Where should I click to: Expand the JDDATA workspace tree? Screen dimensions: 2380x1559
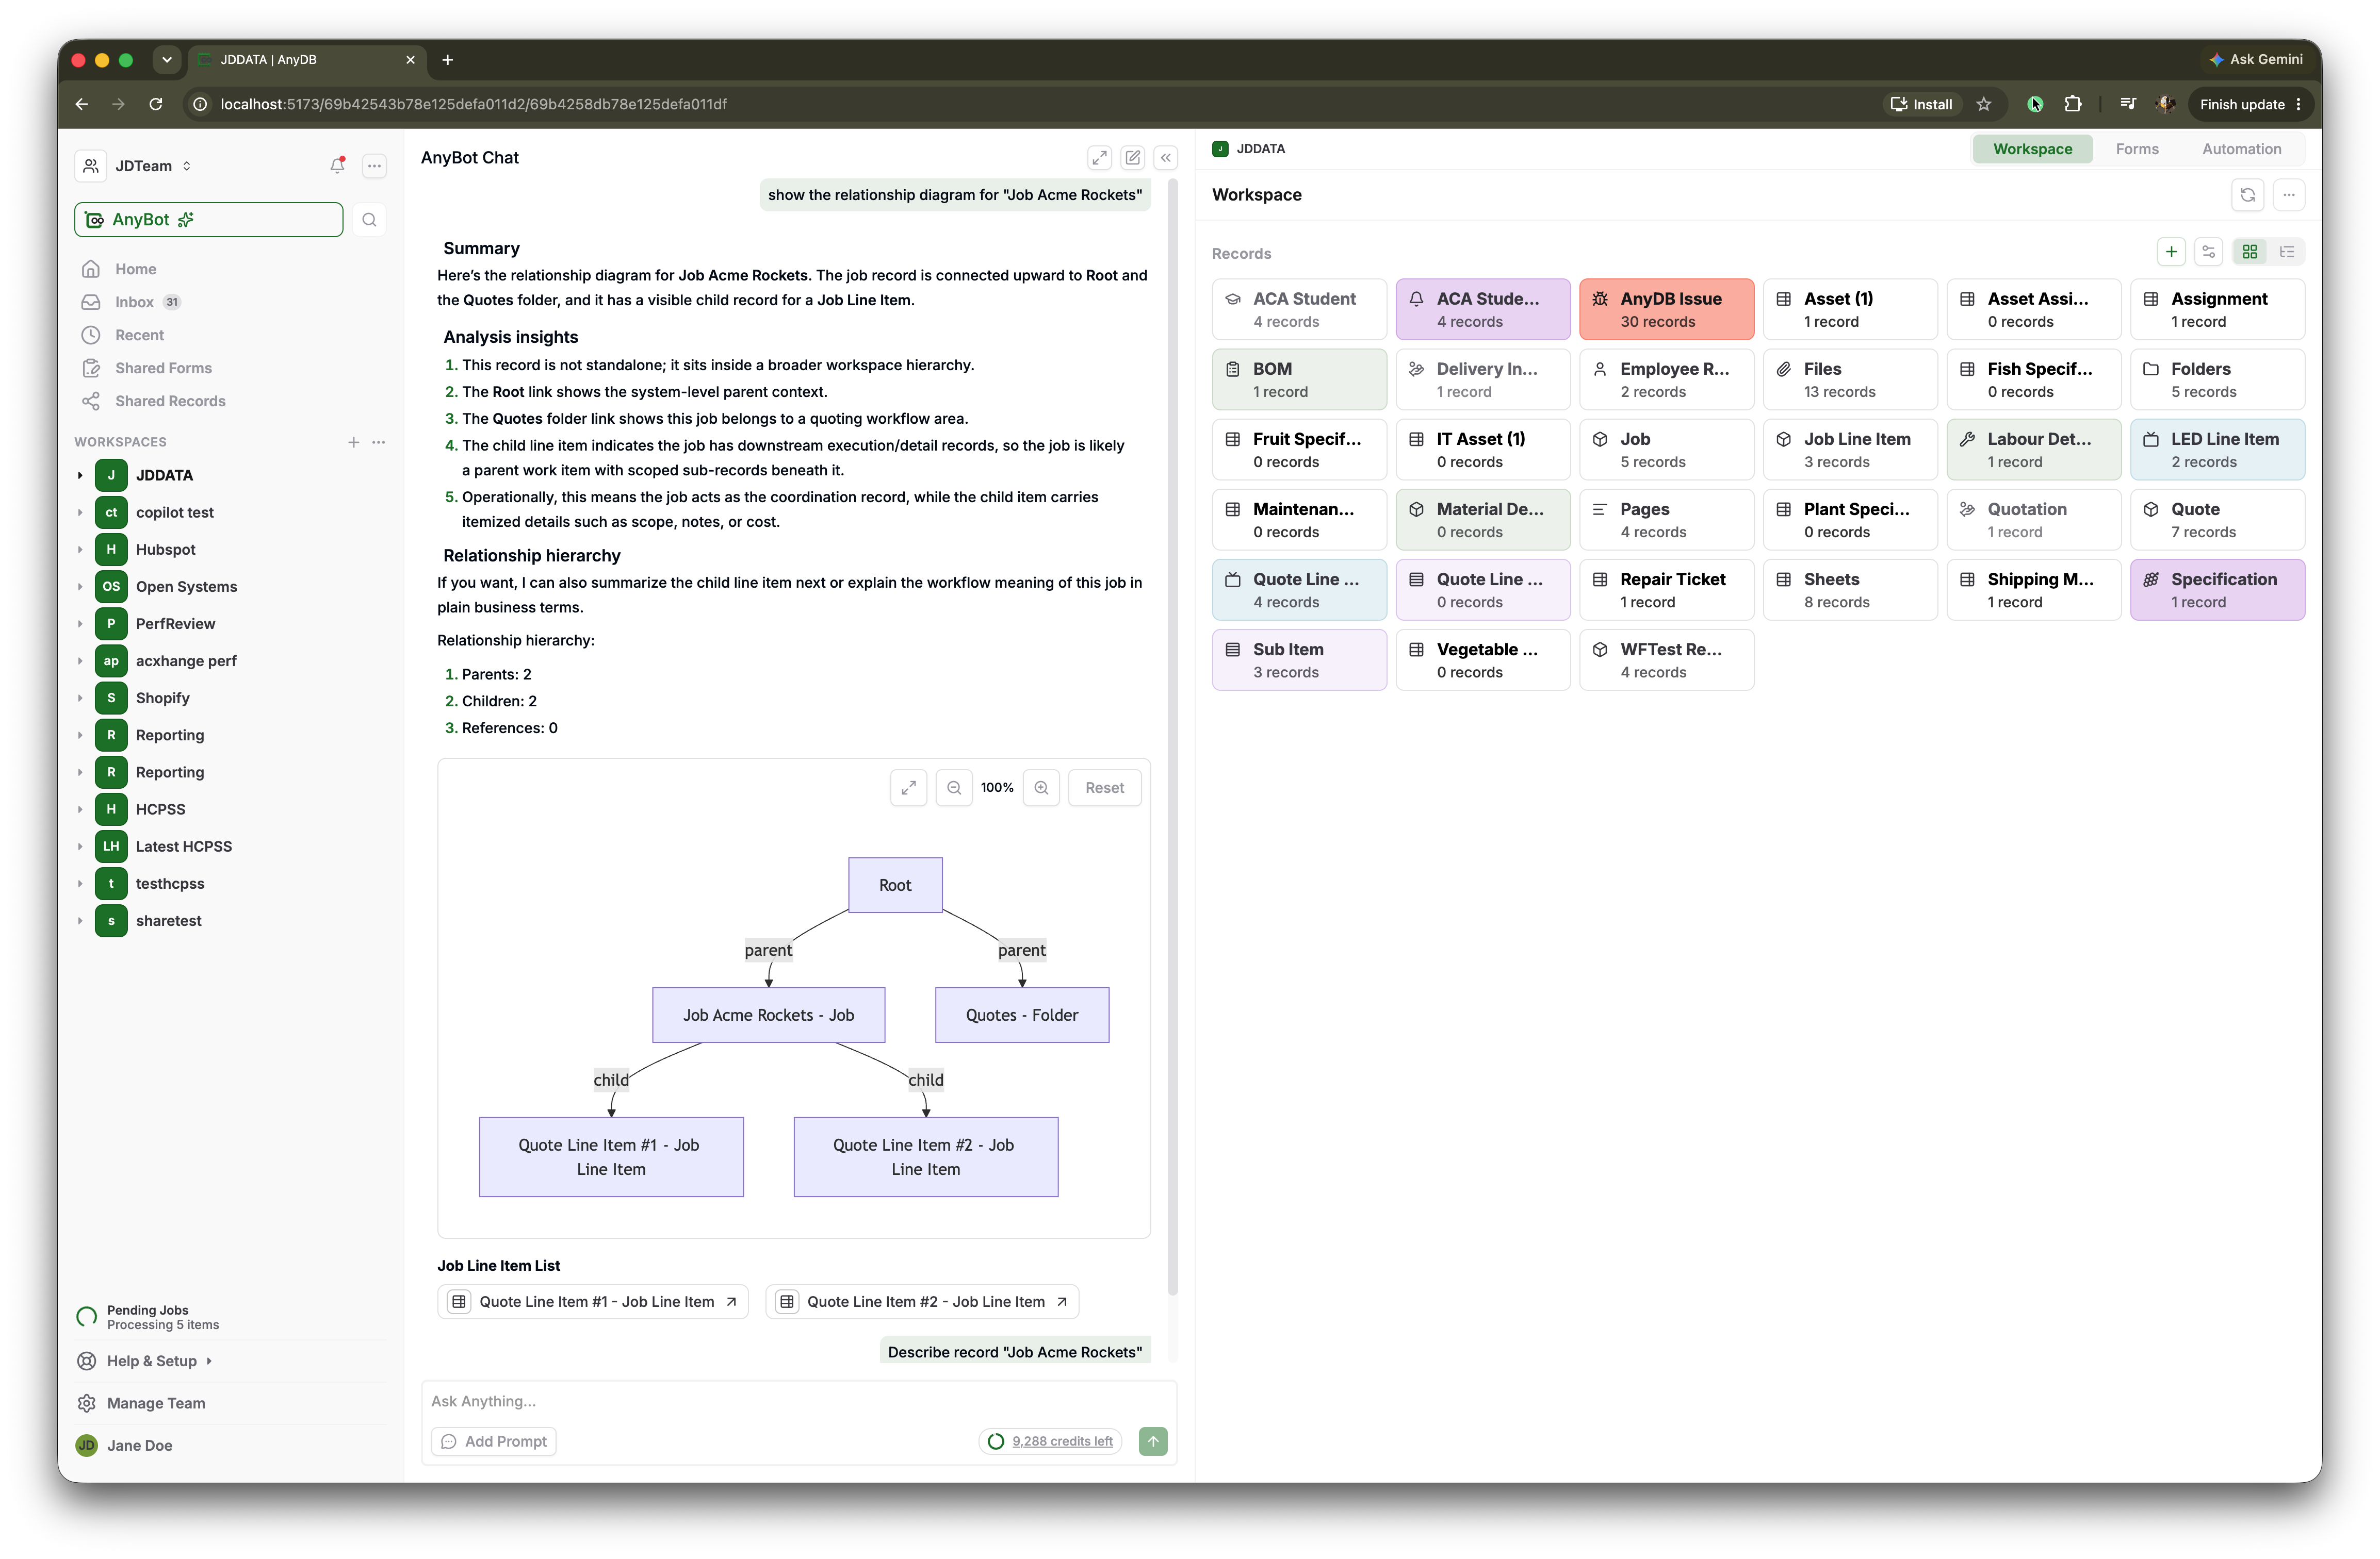(x=80, y=475)
